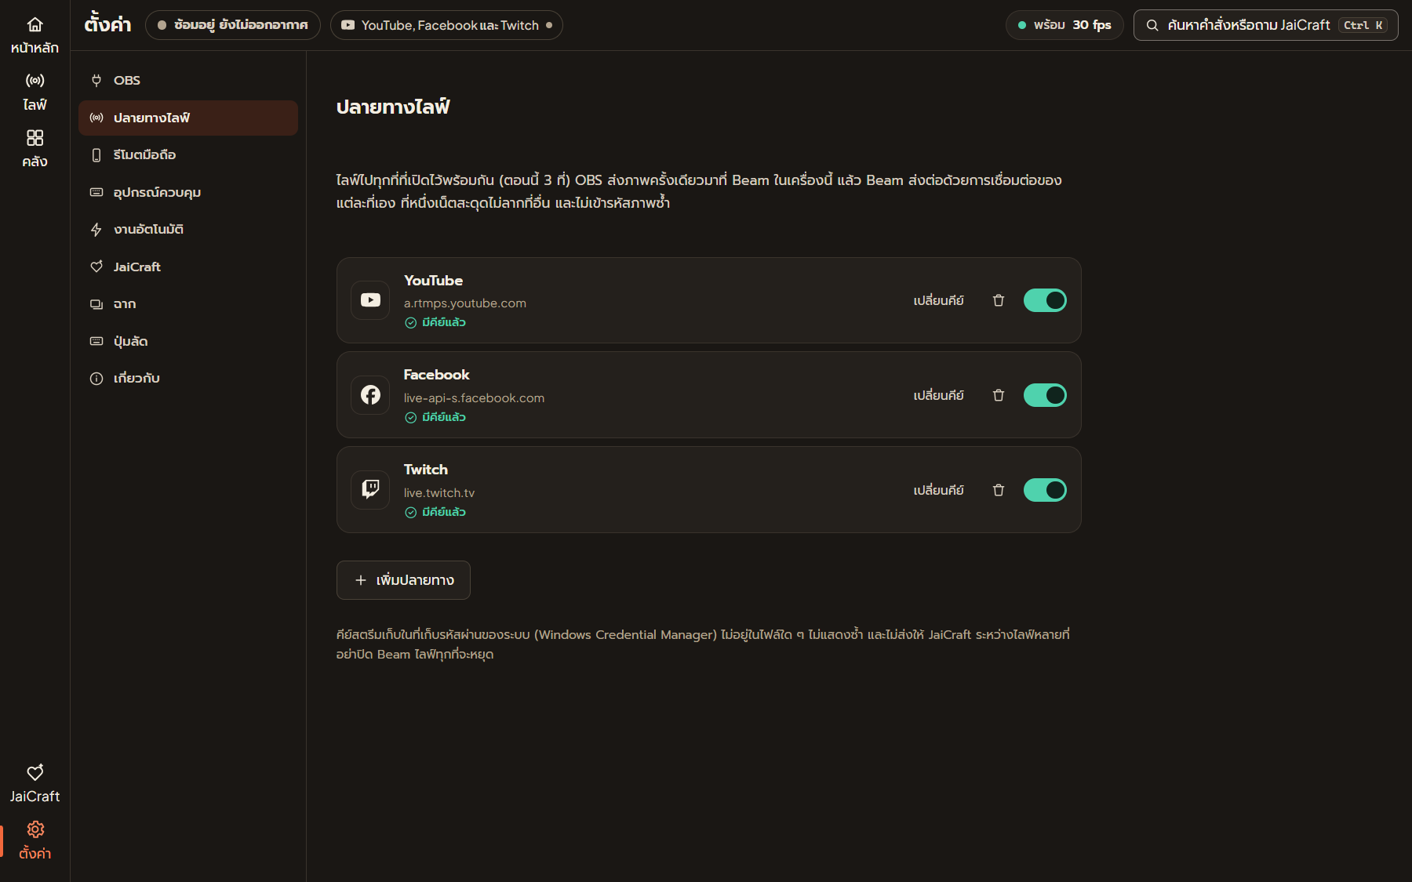Open JaiCraft heart icon in left rail
1412x882 pixels.
(x=35, y=772)
